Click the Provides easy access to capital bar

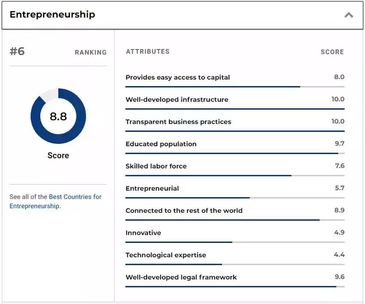tap(235, 87)
